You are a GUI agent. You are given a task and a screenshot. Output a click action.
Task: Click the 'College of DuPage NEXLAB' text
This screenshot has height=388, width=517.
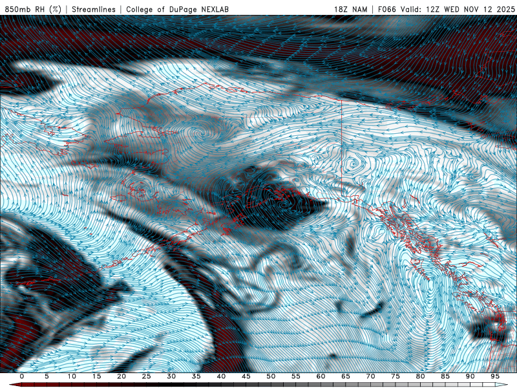(177, 9)
